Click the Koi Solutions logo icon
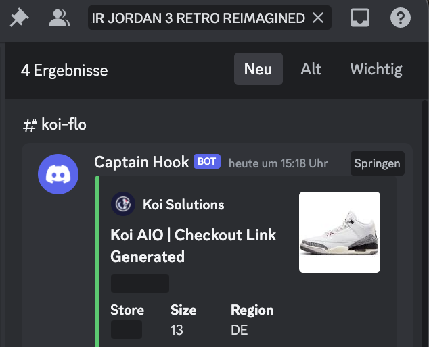 pyautogui.click(x=123, y=204)
